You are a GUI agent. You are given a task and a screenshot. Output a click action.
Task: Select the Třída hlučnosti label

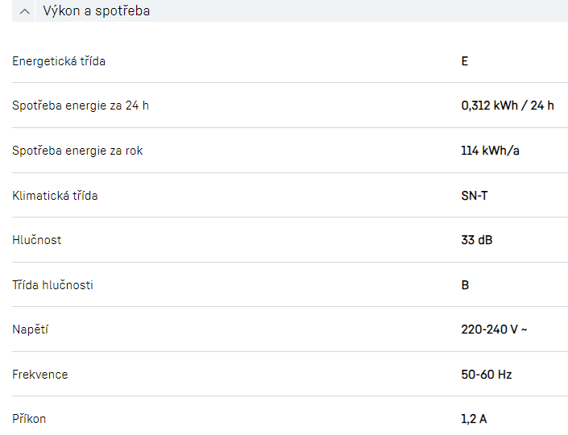point(52,285)
